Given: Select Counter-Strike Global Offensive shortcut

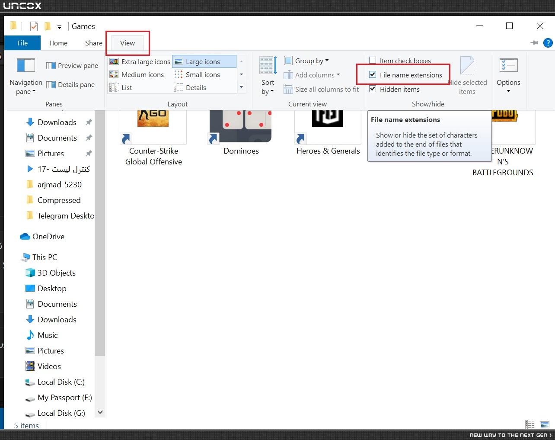Looking at the screenshot, I should 153,138.
